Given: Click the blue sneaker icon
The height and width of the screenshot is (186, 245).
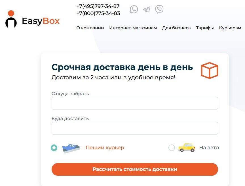Looking at the screenshot, I should coord(71,148).
